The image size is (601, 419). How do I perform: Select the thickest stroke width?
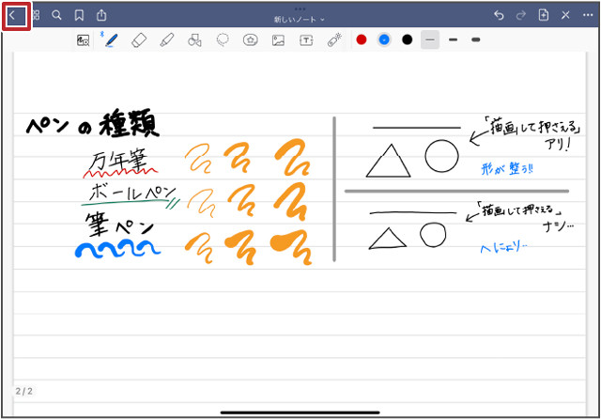[475, 39]
